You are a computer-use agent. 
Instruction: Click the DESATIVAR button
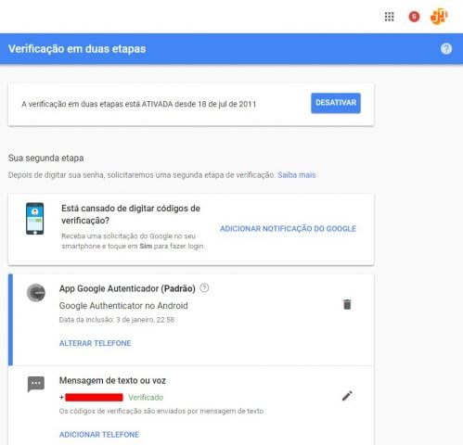(336, 103)
